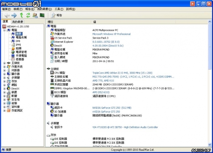The width and height of the screenshot is (213, 153).
Task: Click the CPU 類型 chip icon
Action: click(x=52, y=73)
